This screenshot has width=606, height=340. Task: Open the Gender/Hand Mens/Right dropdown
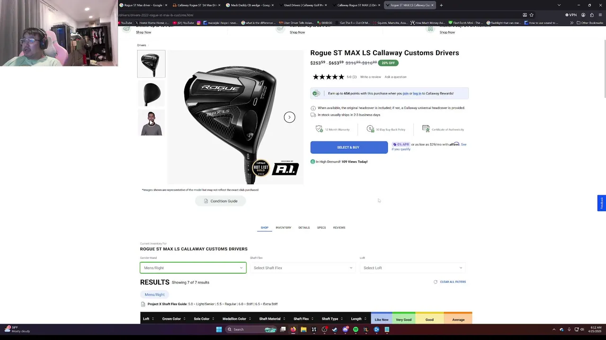coord(193,268)
